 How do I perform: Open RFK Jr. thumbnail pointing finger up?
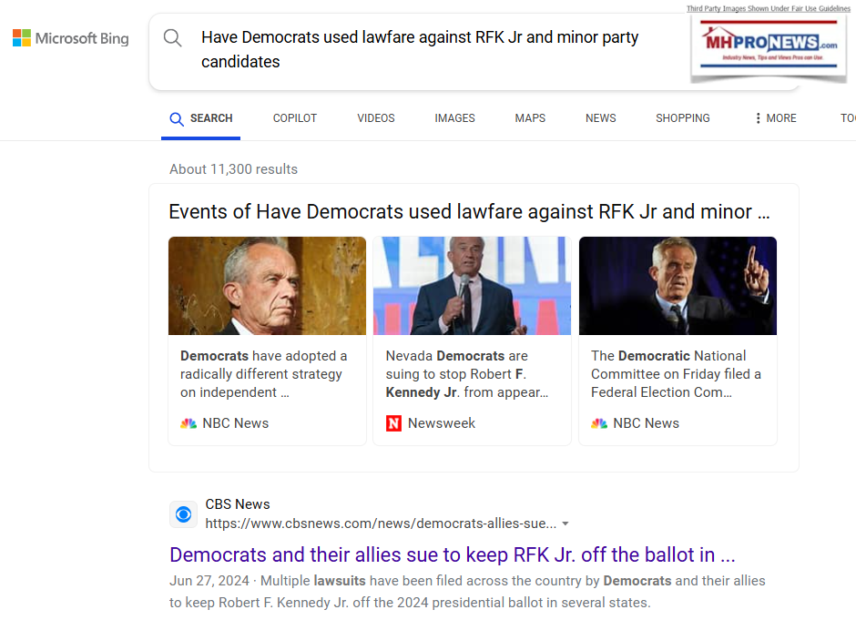click(x=678, y=286)
